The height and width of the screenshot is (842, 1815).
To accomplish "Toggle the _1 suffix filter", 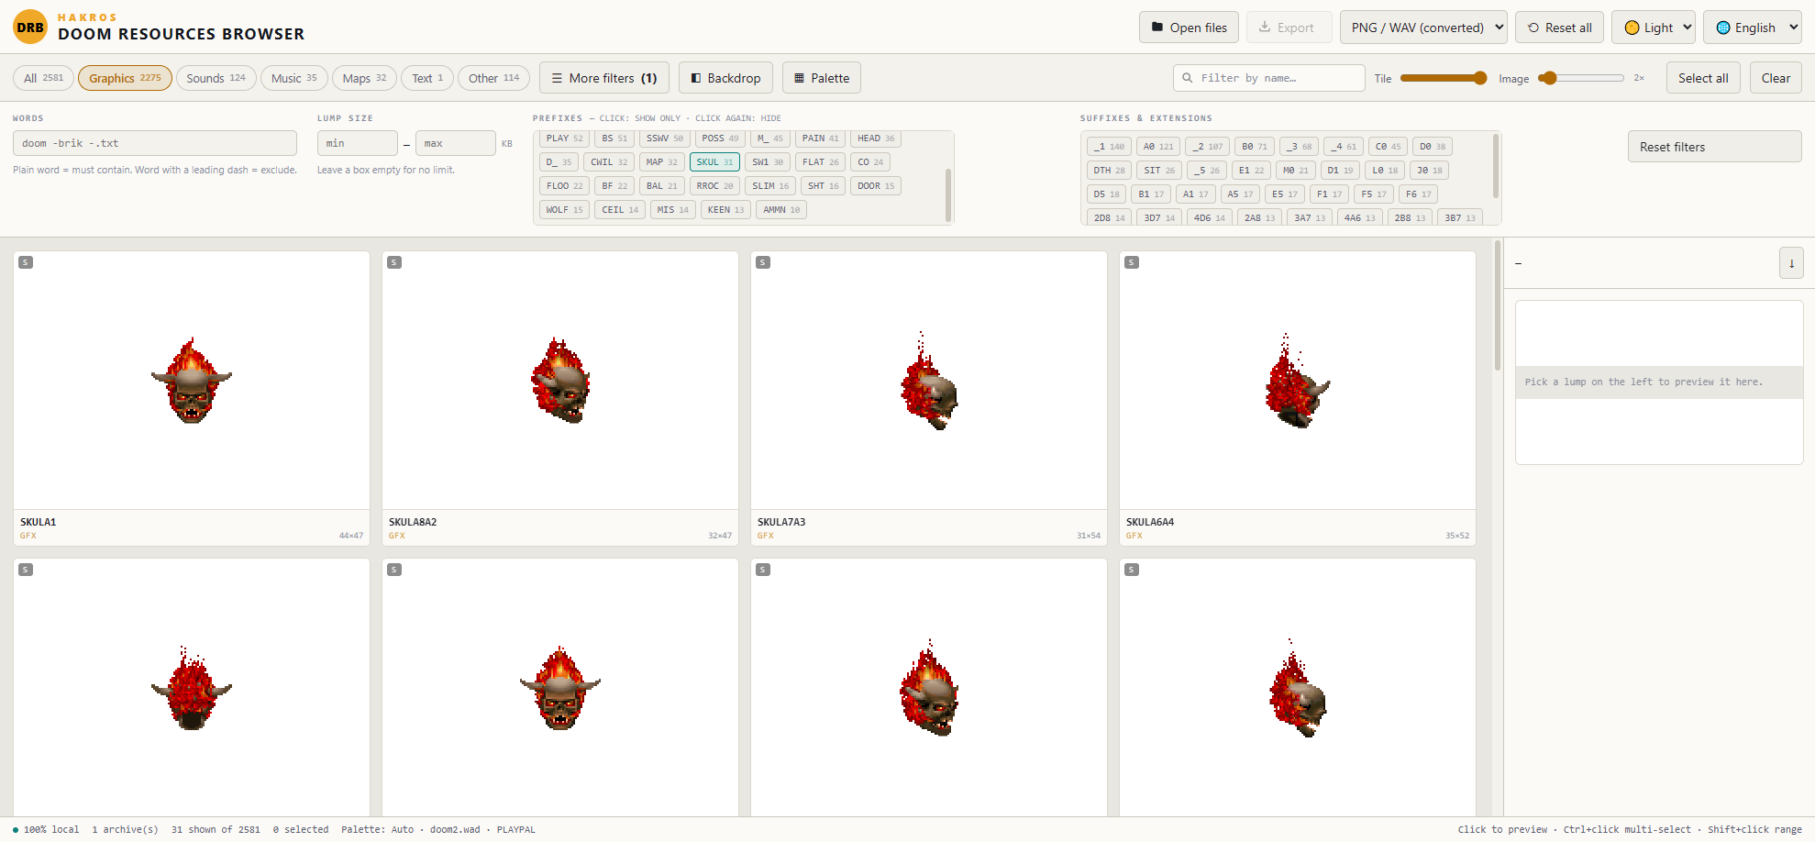I will pyautogui.click(x=1109, y=147).
